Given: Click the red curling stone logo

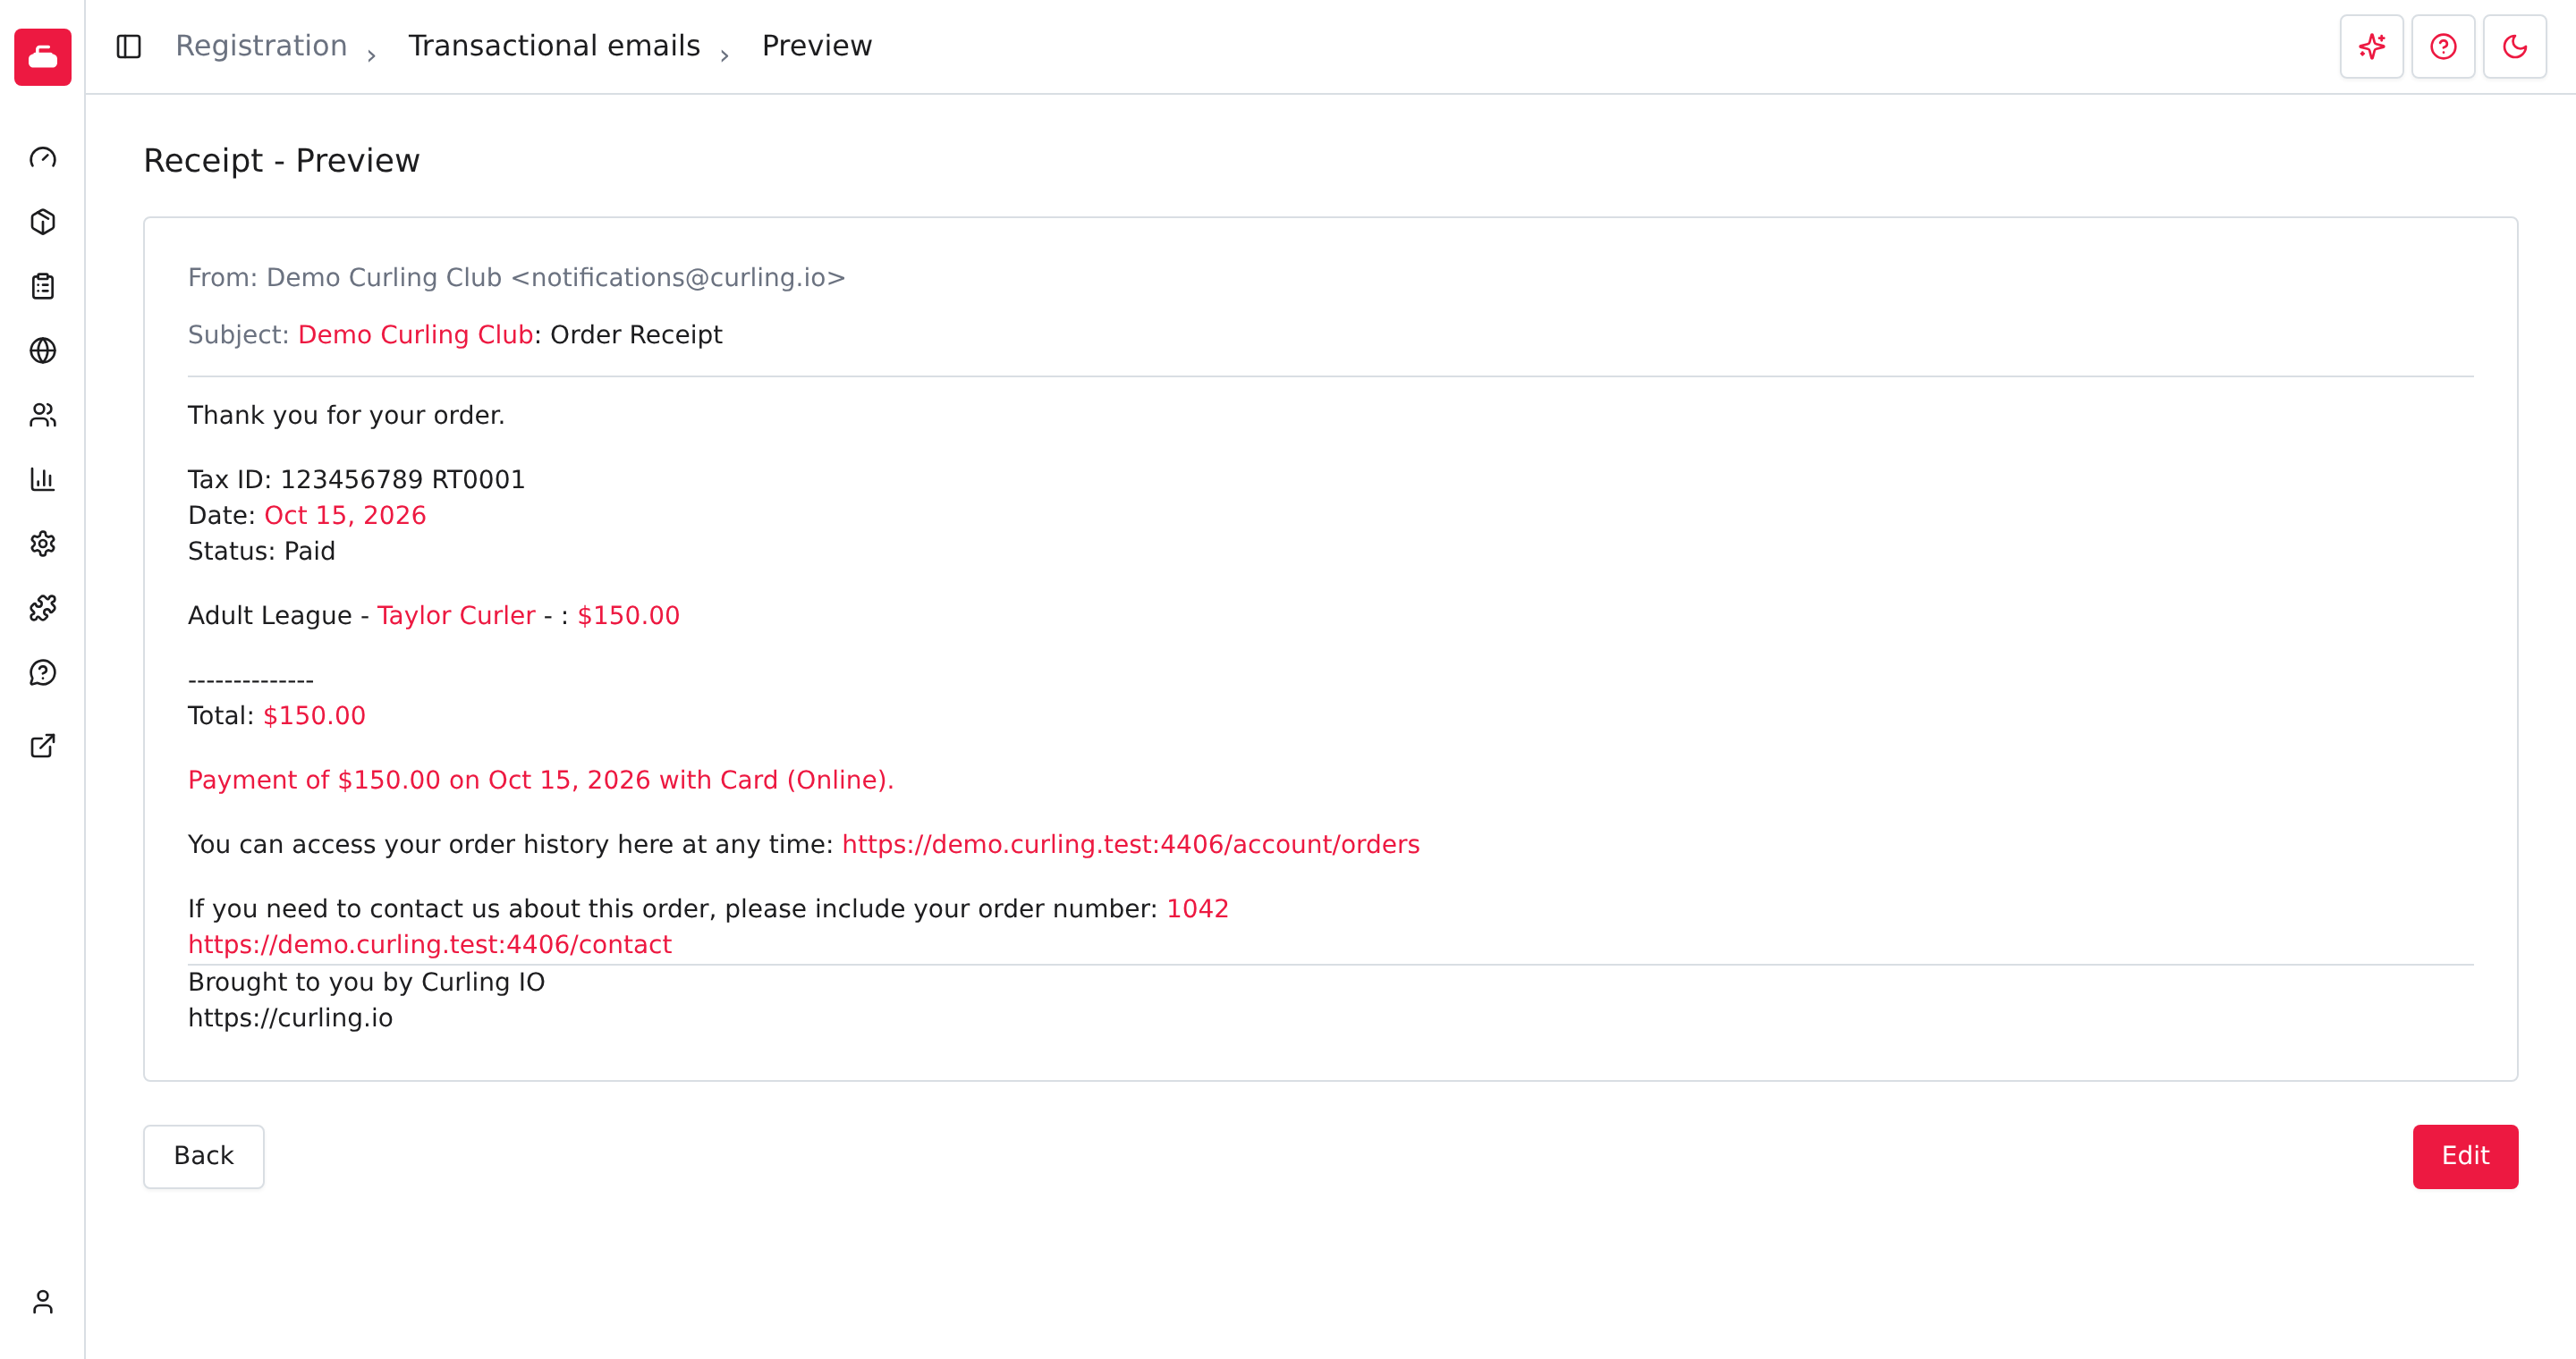Looking at the screenshot, I should tap(43, 57).
